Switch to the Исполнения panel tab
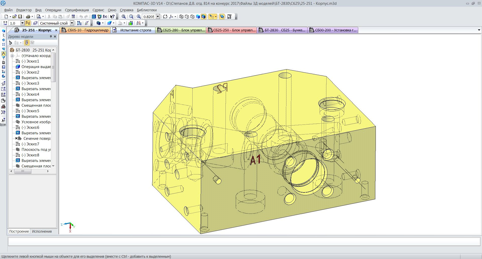 tap(42, 231)
